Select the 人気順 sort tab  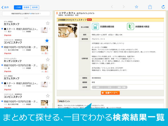[x=18, y=7]
